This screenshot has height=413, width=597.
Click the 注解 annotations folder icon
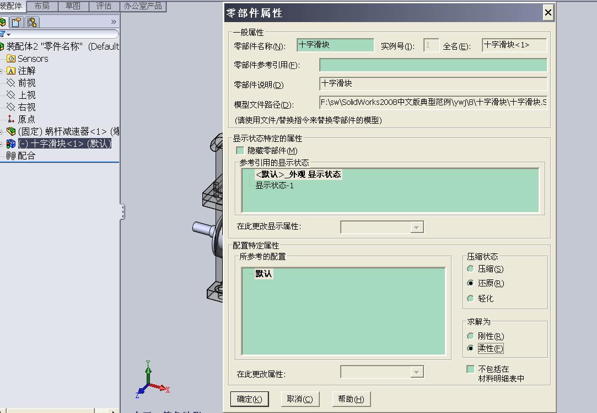tap(11, 71)
